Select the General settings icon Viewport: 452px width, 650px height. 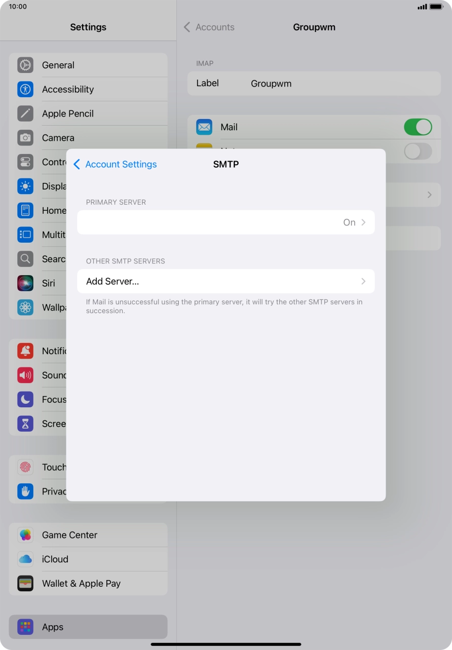coord(25,65)
